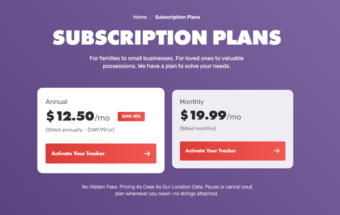Image resolution: width=340 pixels, height=215 pixels.
Task: Click the $ symbol on the Annual price
Action: [x=51, y=117]
